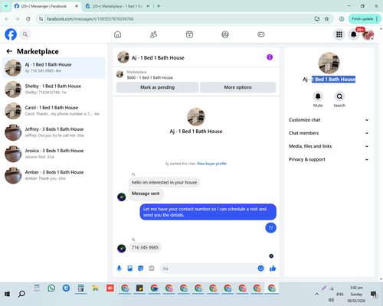
Task: Click More options button
Action: (237, 87)
